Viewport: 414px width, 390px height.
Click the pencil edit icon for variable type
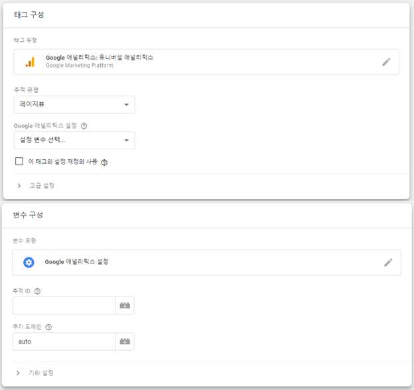[x=388, y=263]
